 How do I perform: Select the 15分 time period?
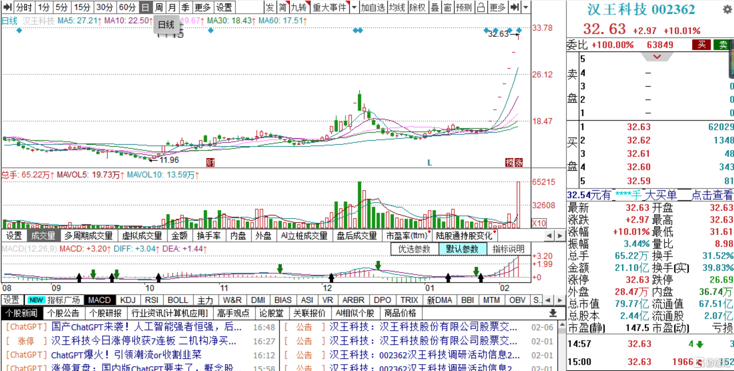[82, 7]
